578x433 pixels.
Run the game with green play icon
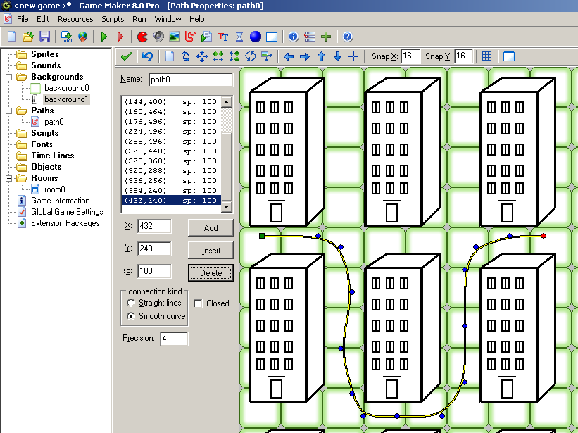click(x=104, y=37)
